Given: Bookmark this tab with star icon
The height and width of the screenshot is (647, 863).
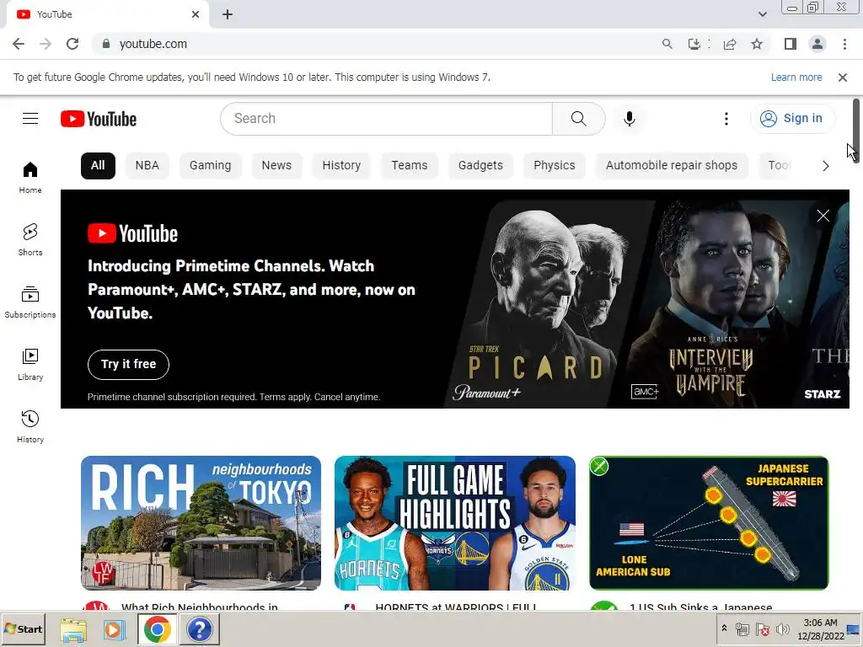Looking at the screenshot, I should (x=757, y=44).
